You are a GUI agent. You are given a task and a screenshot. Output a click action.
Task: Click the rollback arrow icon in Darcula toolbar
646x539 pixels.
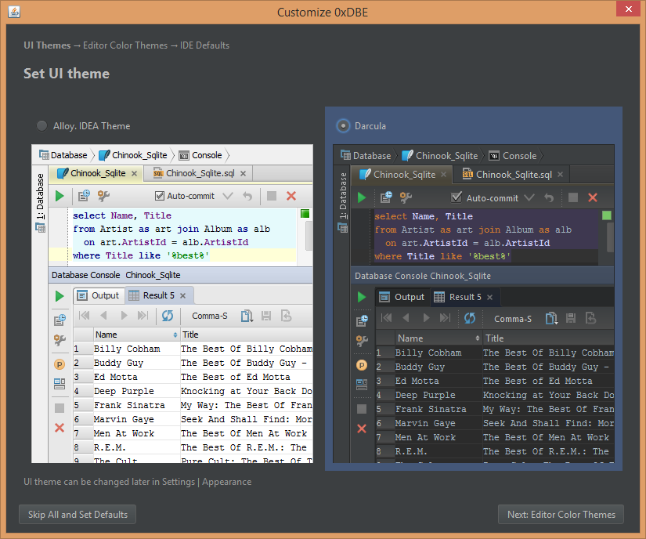(549, 197)
